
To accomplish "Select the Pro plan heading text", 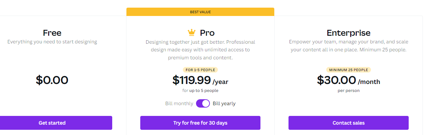I will [207, 33].
